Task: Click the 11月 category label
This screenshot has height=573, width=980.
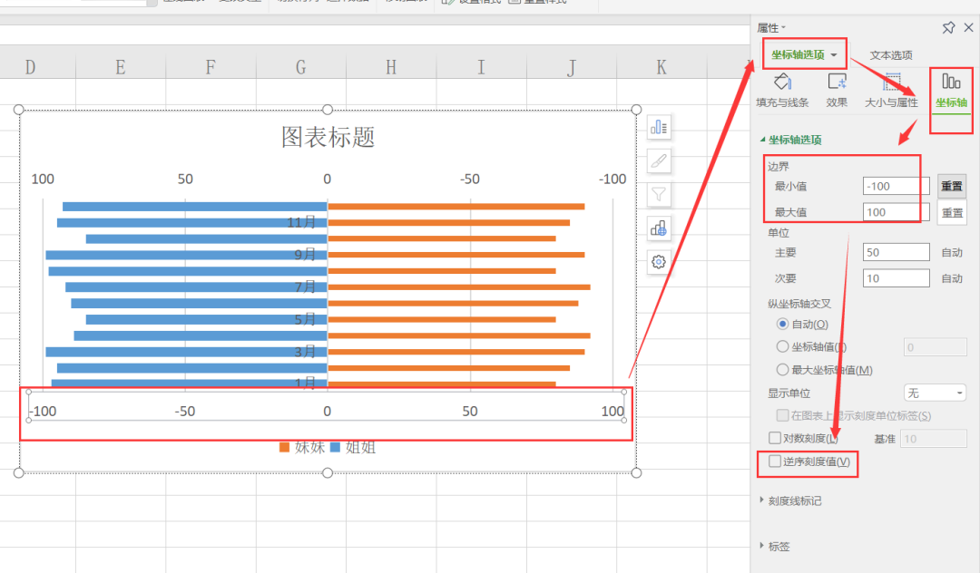Action: (301, 222)
